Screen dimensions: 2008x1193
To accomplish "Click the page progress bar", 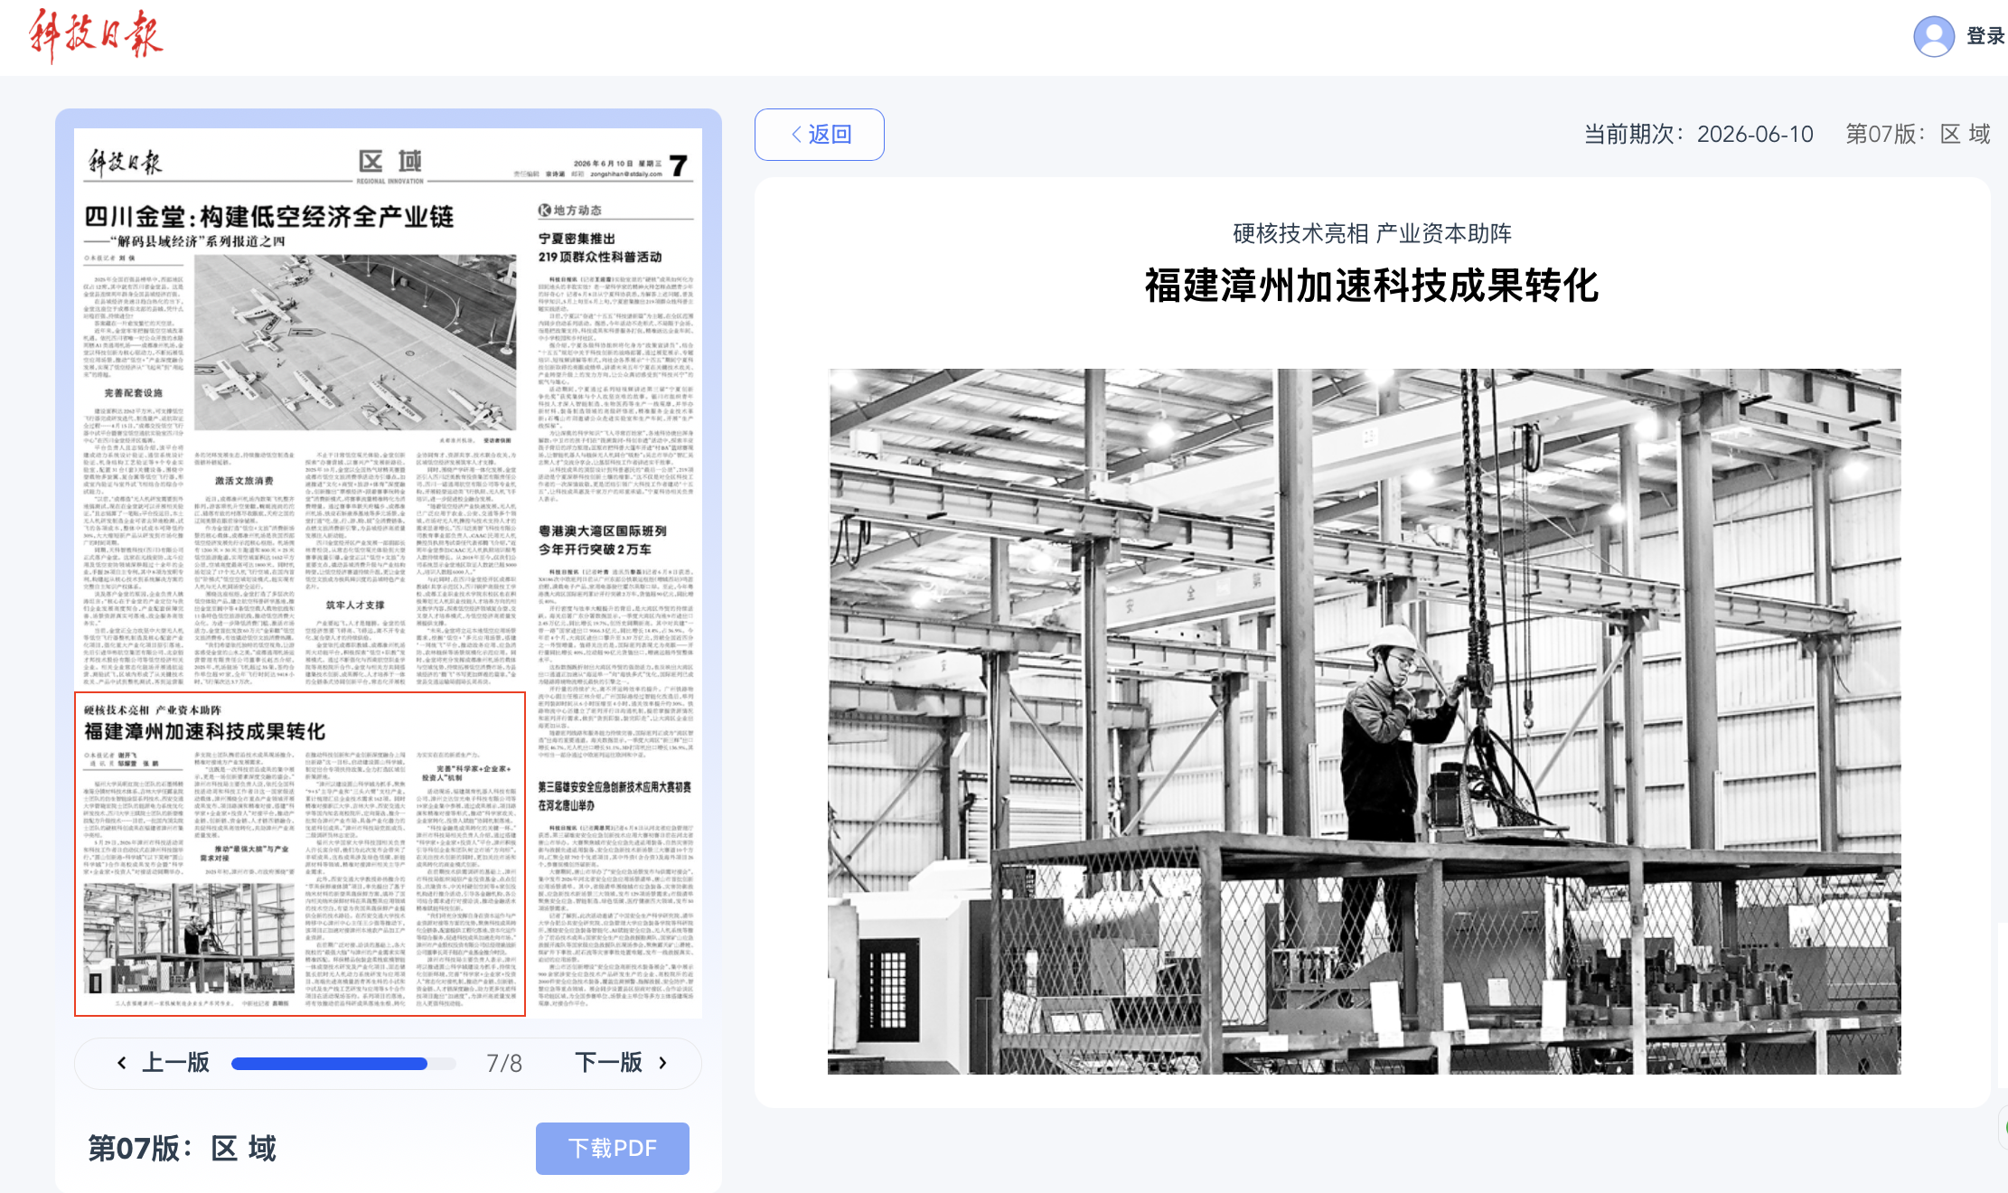I will 343,1064.
